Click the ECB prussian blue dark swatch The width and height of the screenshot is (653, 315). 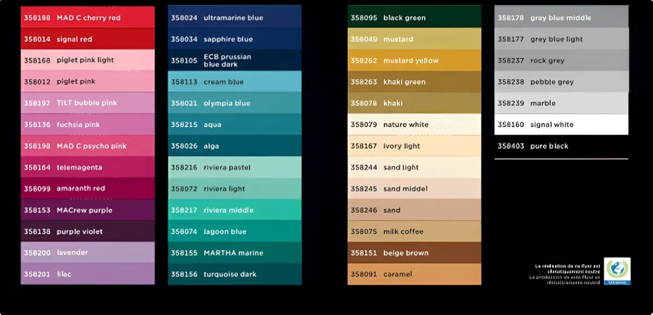point(234,60)
